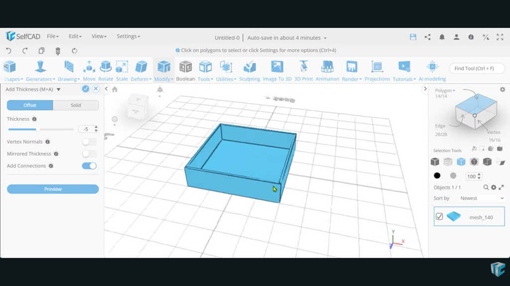This screenshot has width=510, height=286.
Task: Open the Boolean tool
Action: tap(185, 71)
